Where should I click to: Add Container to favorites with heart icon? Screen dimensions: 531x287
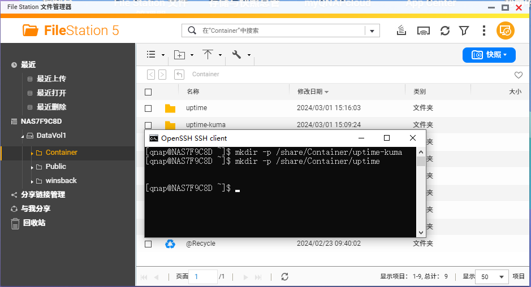(519, 75)
